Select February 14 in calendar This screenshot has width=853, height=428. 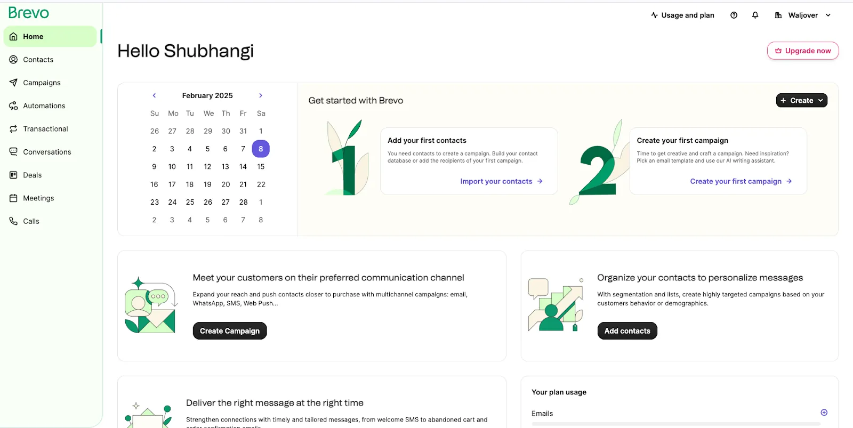point(243,166)
